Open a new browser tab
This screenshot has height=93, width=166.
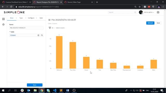[x=97, y=2]
